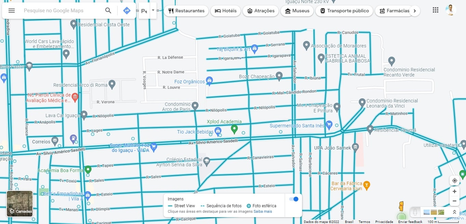This screenshot has width=466, height=224.
Task: Select the Restaurantes category chip
Action: point(186,11)
